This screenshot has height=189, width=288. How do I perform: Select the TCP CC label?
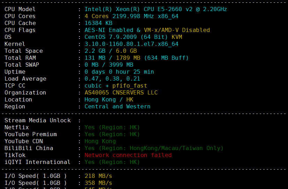coord(15,86)
